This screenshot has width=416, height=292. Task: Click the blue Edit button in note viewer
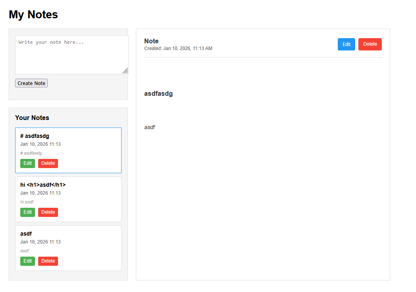[x=346, y=44]
